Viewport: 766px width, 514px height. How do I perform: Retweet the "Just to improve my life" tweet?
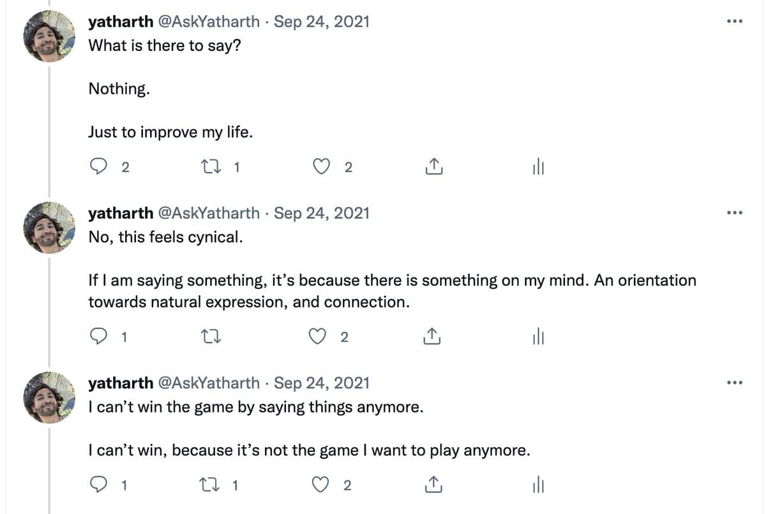tap(209, 167)
